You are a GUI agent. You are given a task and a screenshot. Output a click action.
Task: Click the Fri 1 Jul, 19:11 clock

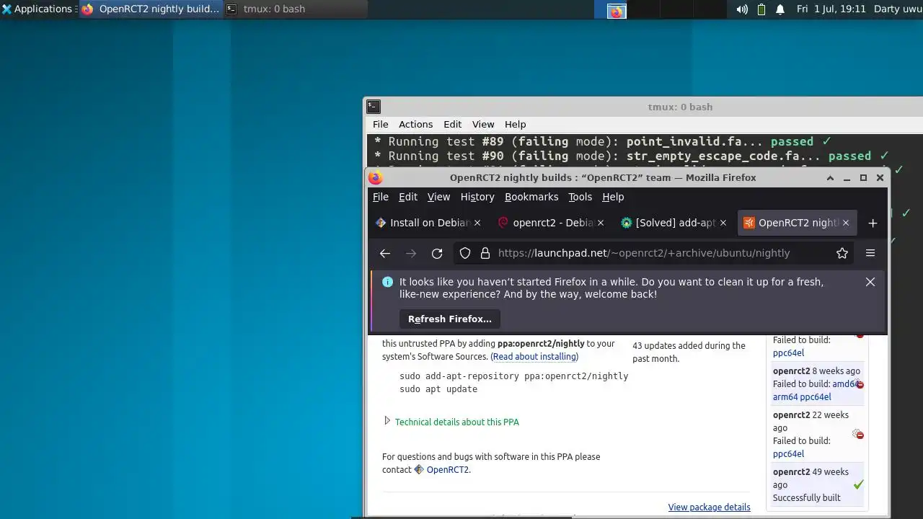(831, 9)
